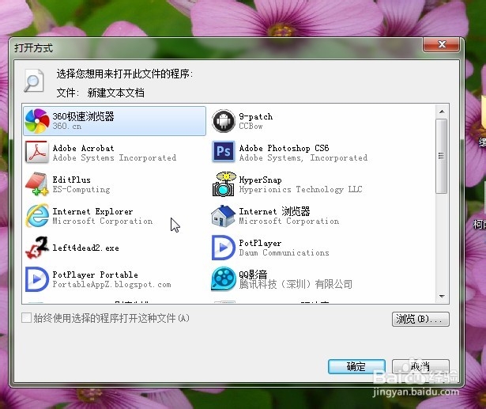Click the program list scroll up arrow
Image resolution: width=486 pixels, height=409 pixels.
coord(442,112)
